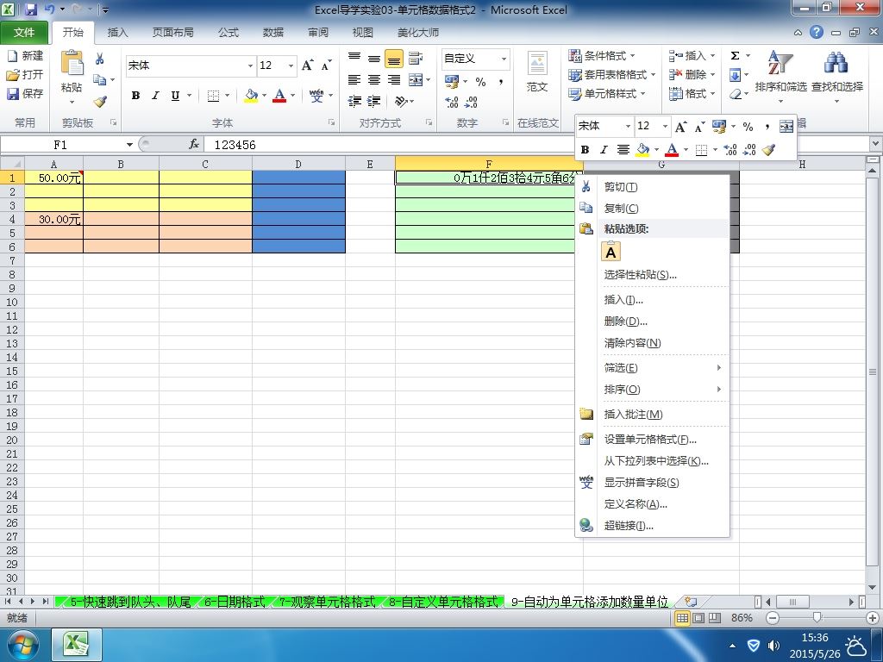Choose 设置单元格格式 from context menu
Image resolution: width=883 pixels, height=662 pixels.
652,439
